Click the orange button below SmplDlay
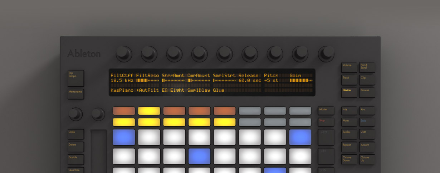The width and height of the screenshot is (440, 173). click(x=199, y=111)
